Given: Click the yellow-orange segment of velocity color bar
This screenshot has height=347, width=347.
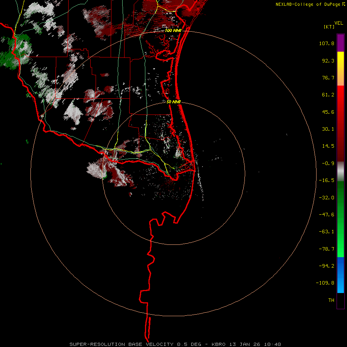Looking at the screenshot, I should point(340,69).
